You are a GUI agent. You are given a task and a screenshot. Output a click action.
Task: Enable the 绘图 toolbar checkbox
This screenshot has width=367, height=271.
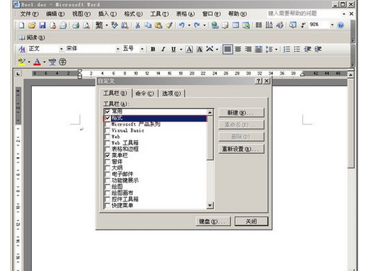[108, 186]
